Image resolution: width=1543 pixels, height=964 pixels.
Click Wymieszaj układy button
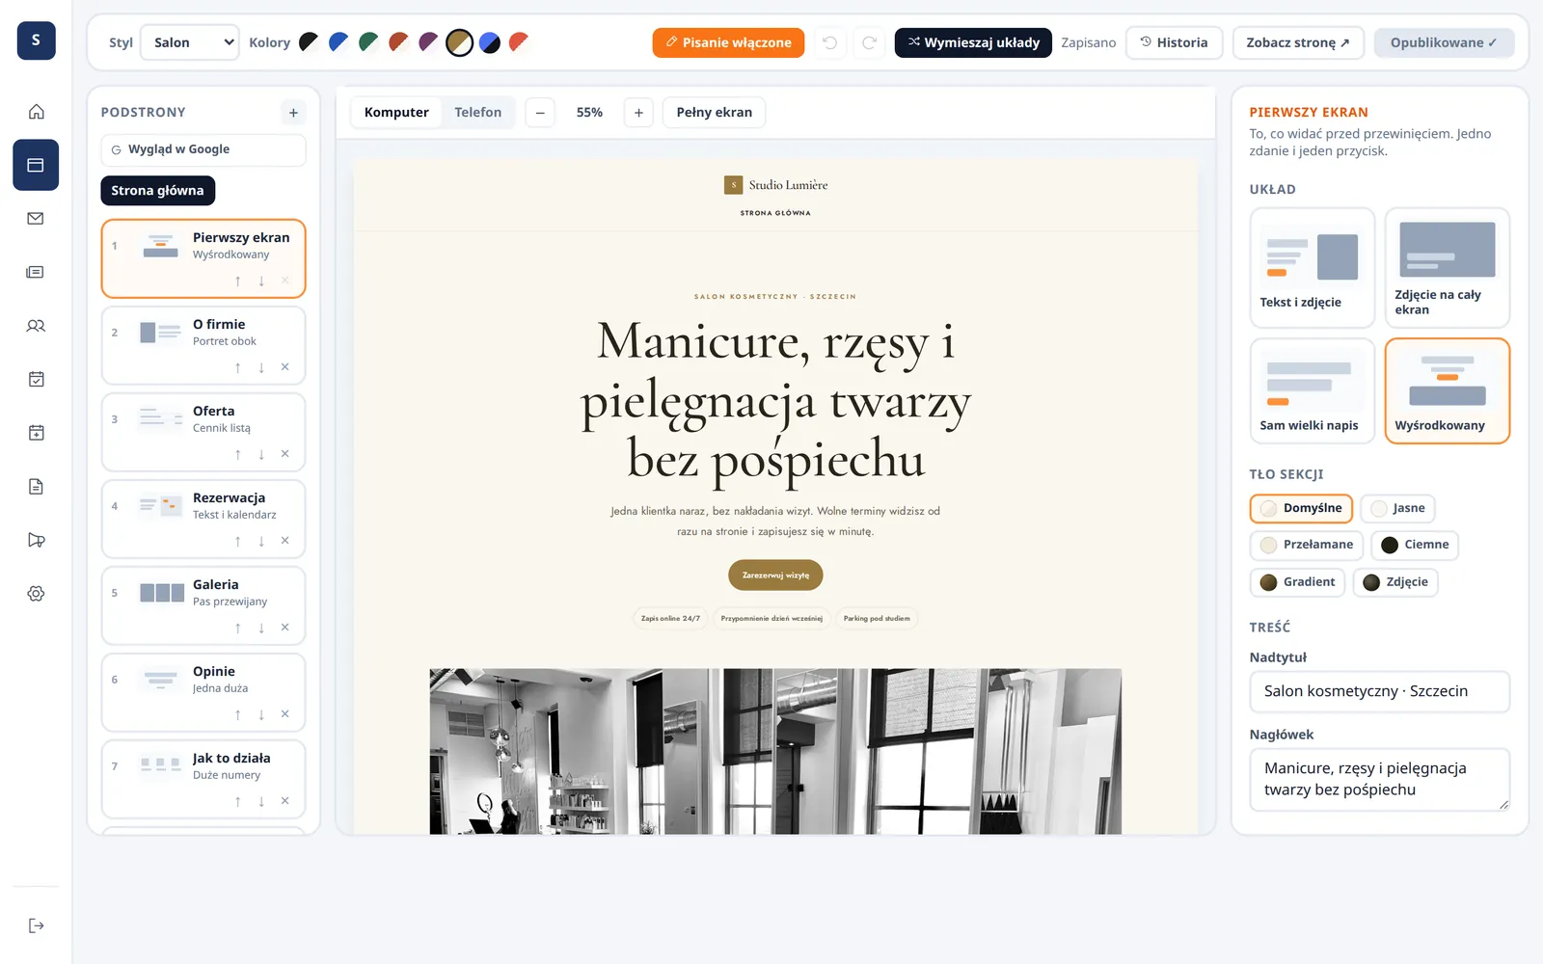(x=974, y=42)
